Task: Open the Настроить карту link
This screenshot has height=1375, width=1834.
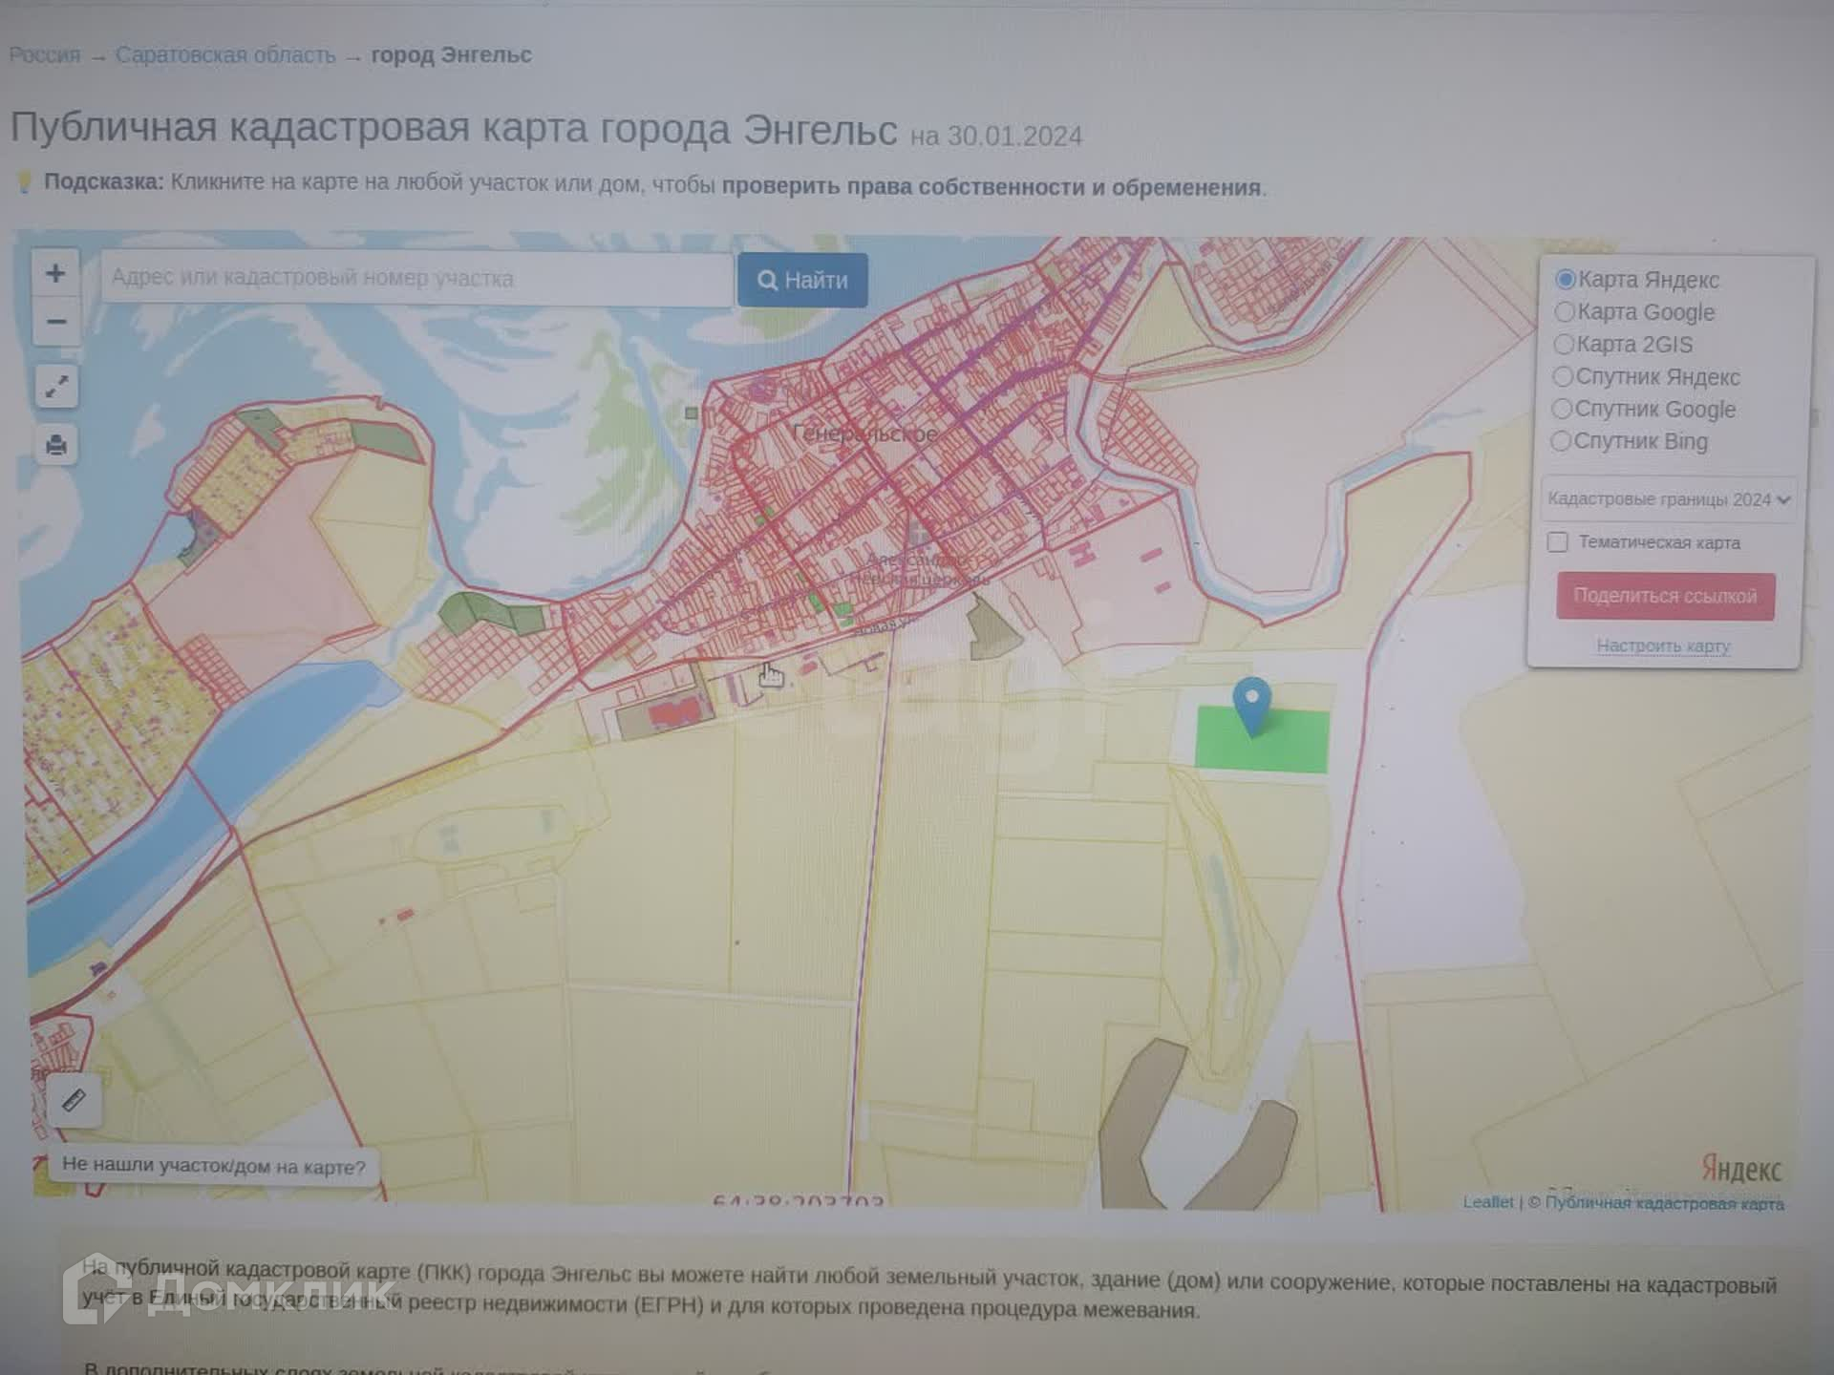Action: click(1663, 645)
